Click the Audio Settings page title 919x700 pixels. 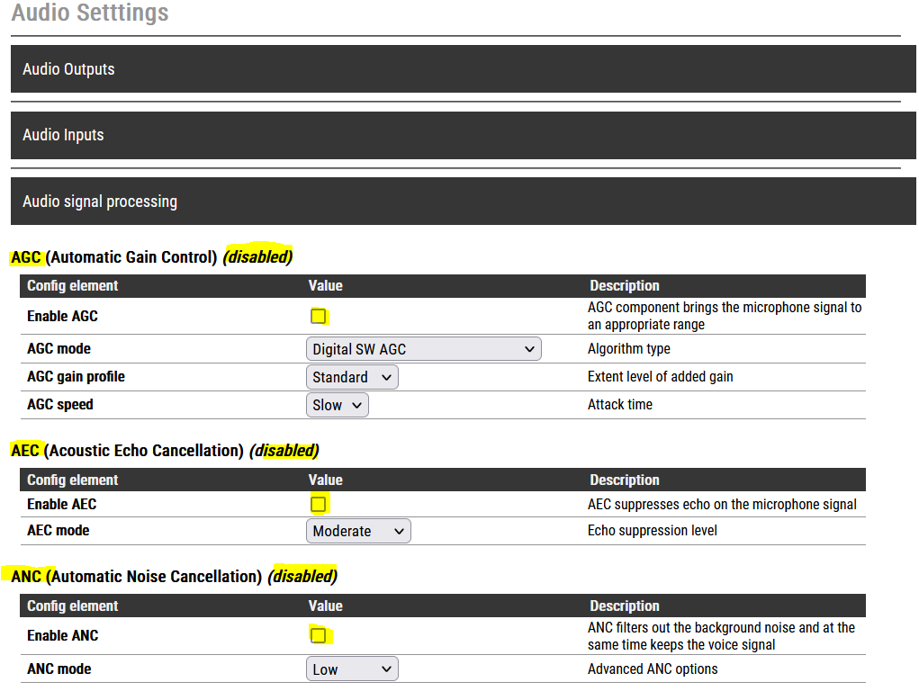[x=90, y=13]
